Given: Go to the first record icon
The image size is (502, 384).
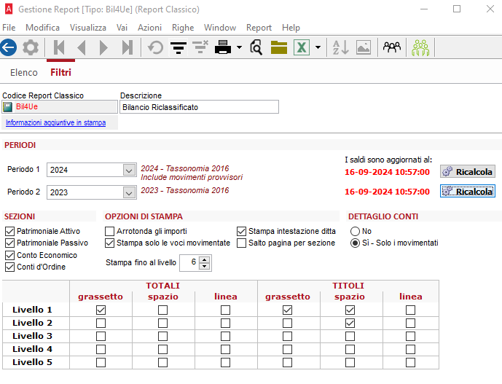Looking at the screenshot, I should [59, 47].
